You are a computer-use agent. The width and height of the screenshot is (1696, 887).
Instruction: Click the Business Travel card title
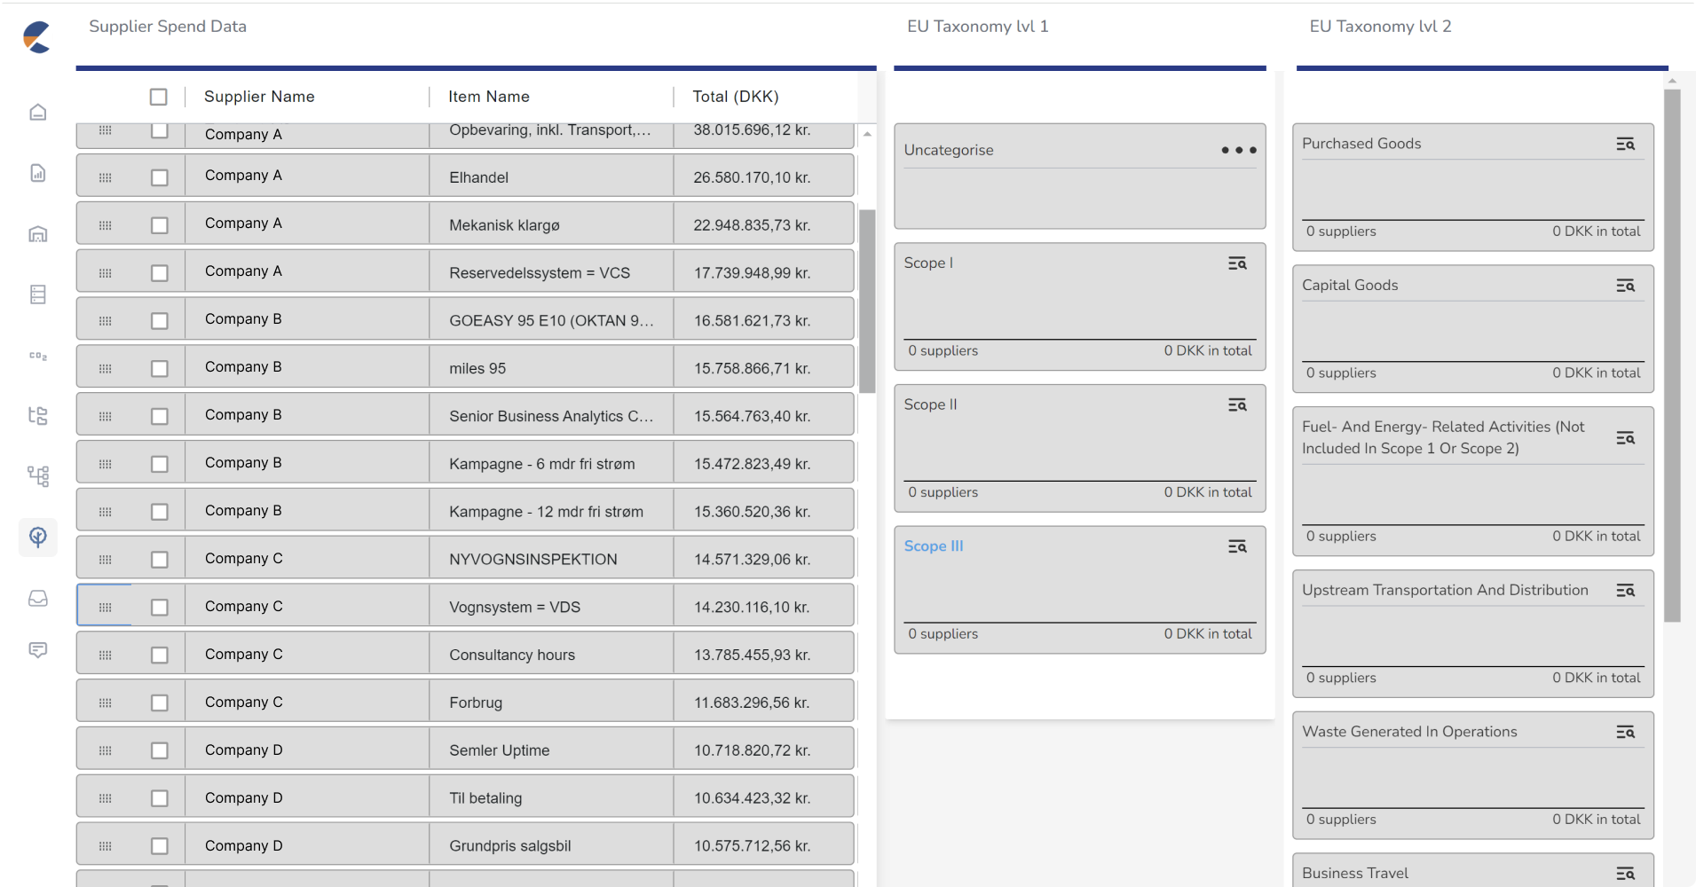[1355, 873]
